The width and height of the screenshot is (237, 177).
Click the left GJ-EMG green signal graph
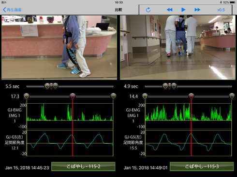70,116
